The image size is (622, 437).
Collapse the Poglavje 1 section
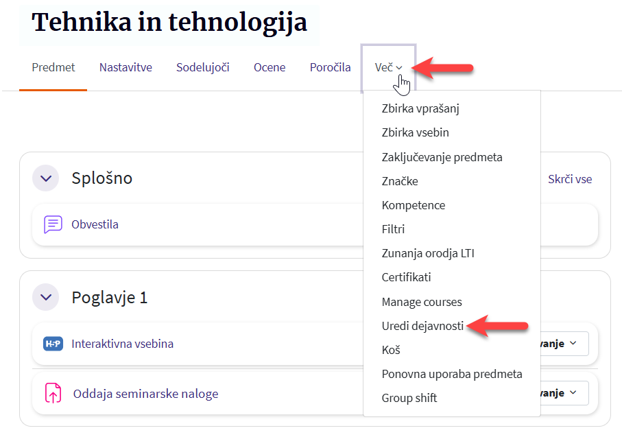tap(46, 298)
